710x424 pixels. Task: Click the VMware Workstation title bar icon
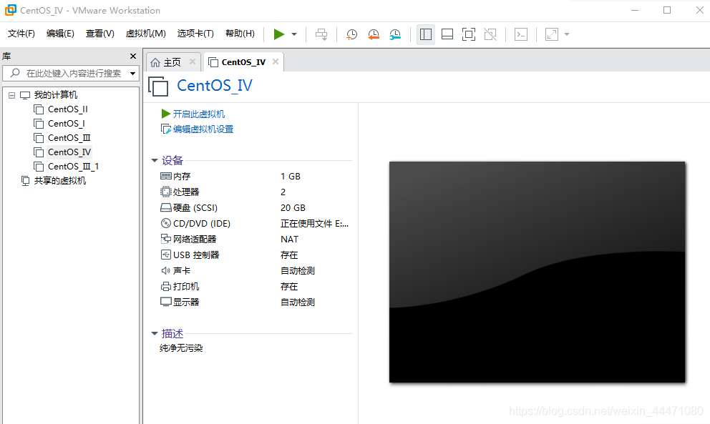pos(11,10)
